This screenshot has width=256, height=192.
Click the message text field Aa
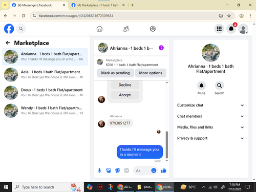pos(142,170)
